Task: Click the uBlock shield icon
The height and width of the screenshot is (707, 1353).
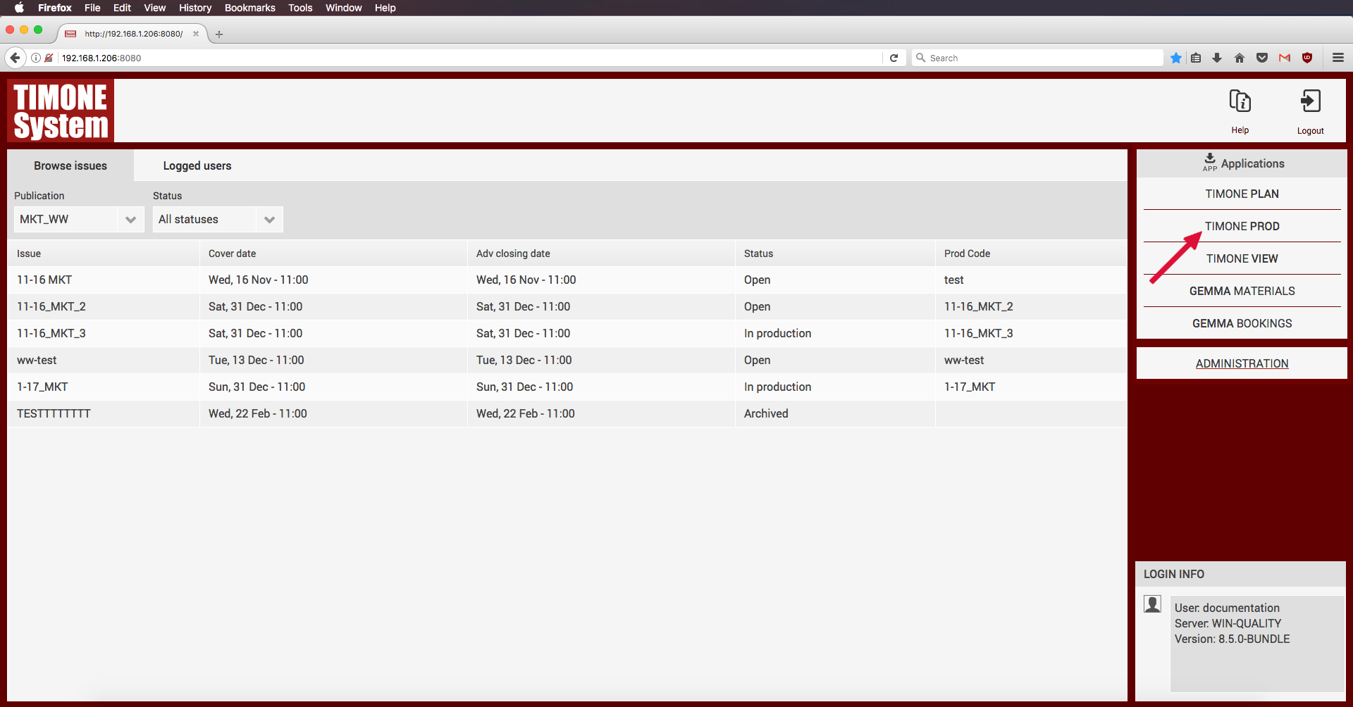Action: tap(1307, 58)
